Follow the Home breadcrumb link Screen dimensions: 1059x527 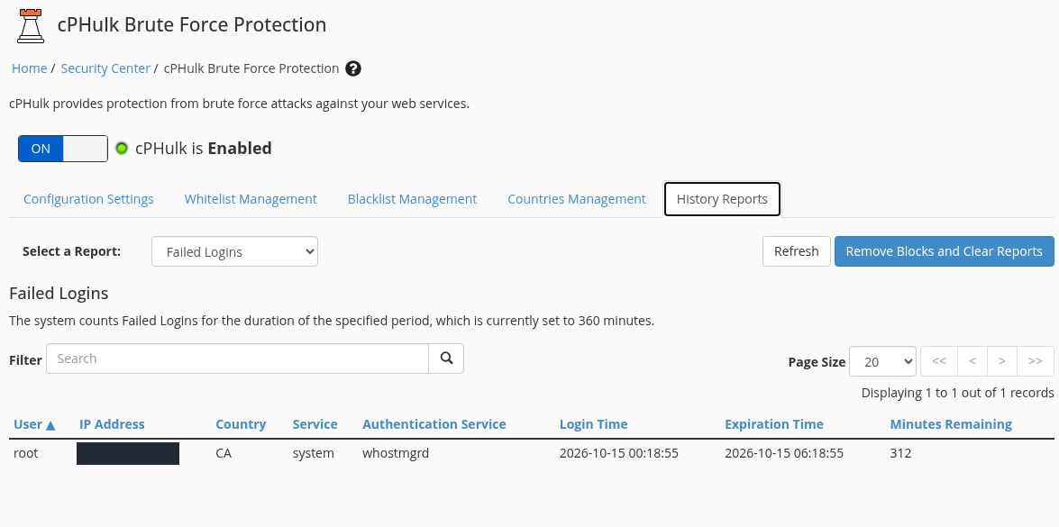point(29,68)
